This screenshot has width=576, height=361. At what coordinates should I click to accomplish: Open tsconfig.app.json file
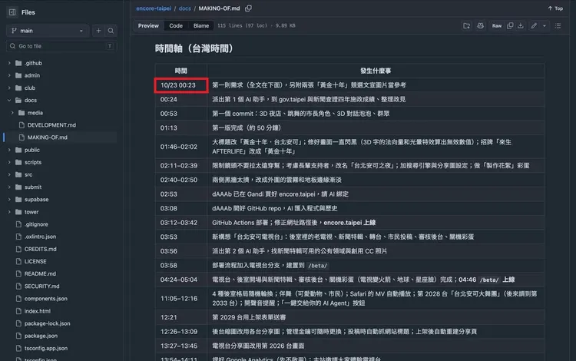click(46, 349)
